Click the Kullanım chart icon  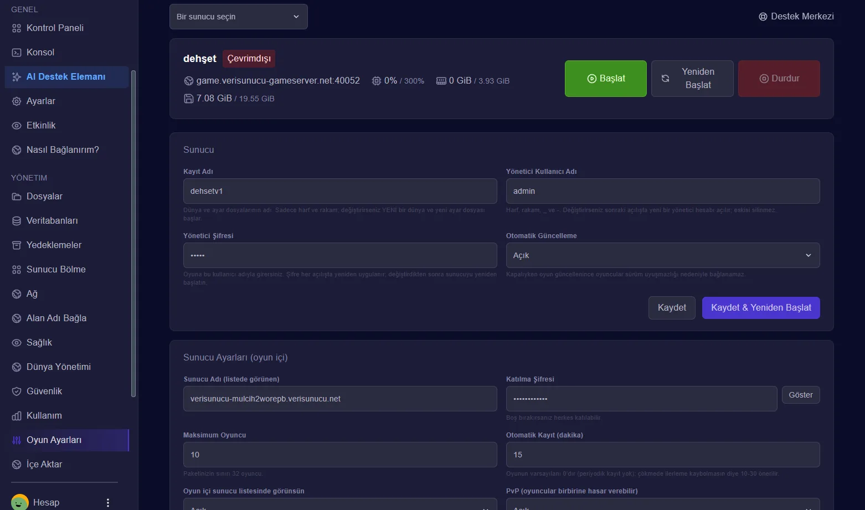click(x=17, y=416)
